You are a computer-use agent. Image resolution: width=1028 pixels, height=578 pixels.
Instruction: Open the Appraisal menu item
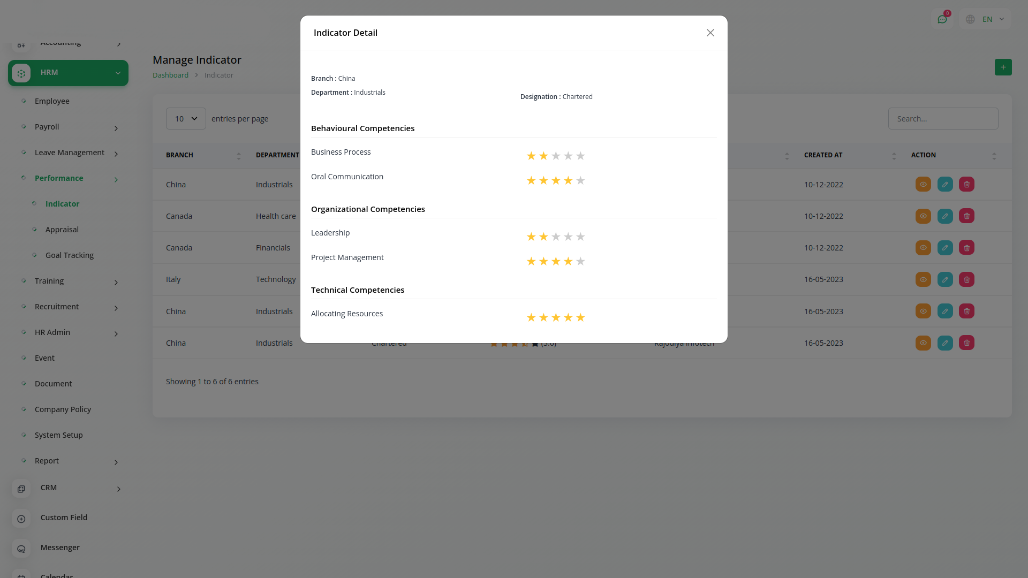coord(62,230)
